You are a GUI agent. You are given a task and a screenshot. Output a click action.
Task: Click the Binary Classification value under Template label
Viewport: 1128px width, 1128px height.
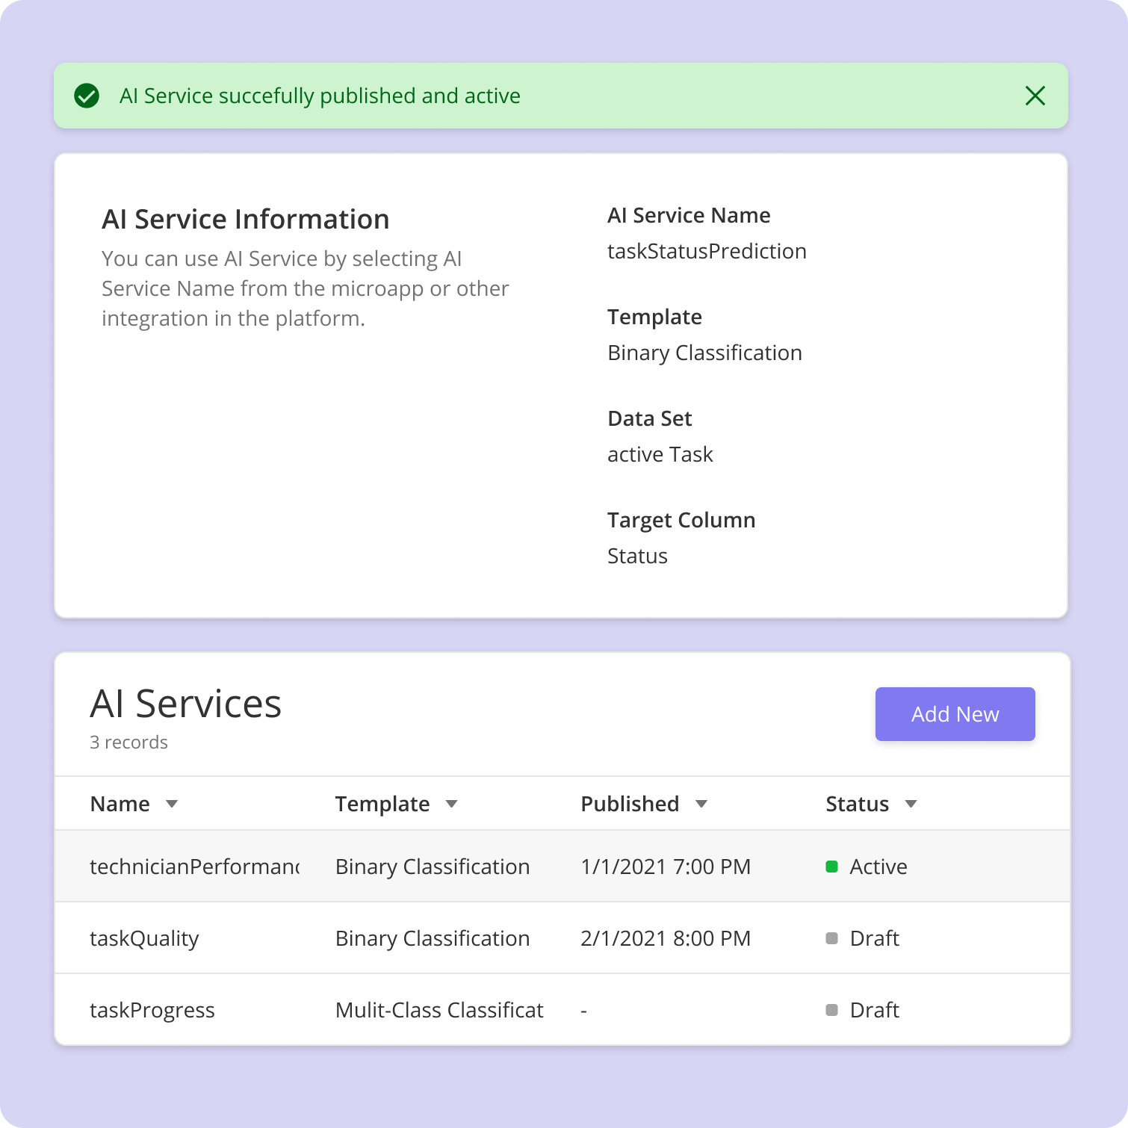tap(704, 353)
